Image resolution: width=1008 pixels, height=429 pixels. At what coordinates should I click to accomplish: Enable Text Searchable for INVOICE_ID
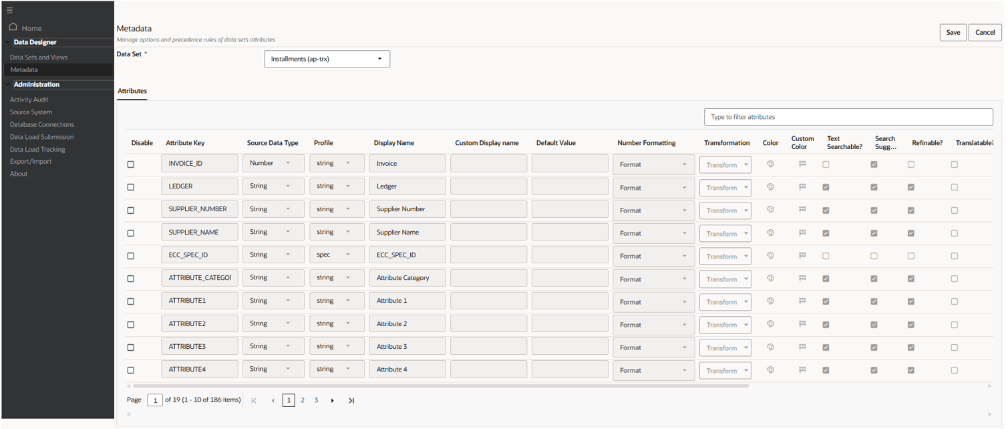826,163
